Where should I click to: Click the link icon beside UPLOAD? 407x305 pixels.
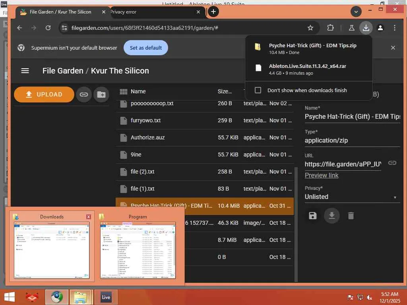click(x=84, y=95)
